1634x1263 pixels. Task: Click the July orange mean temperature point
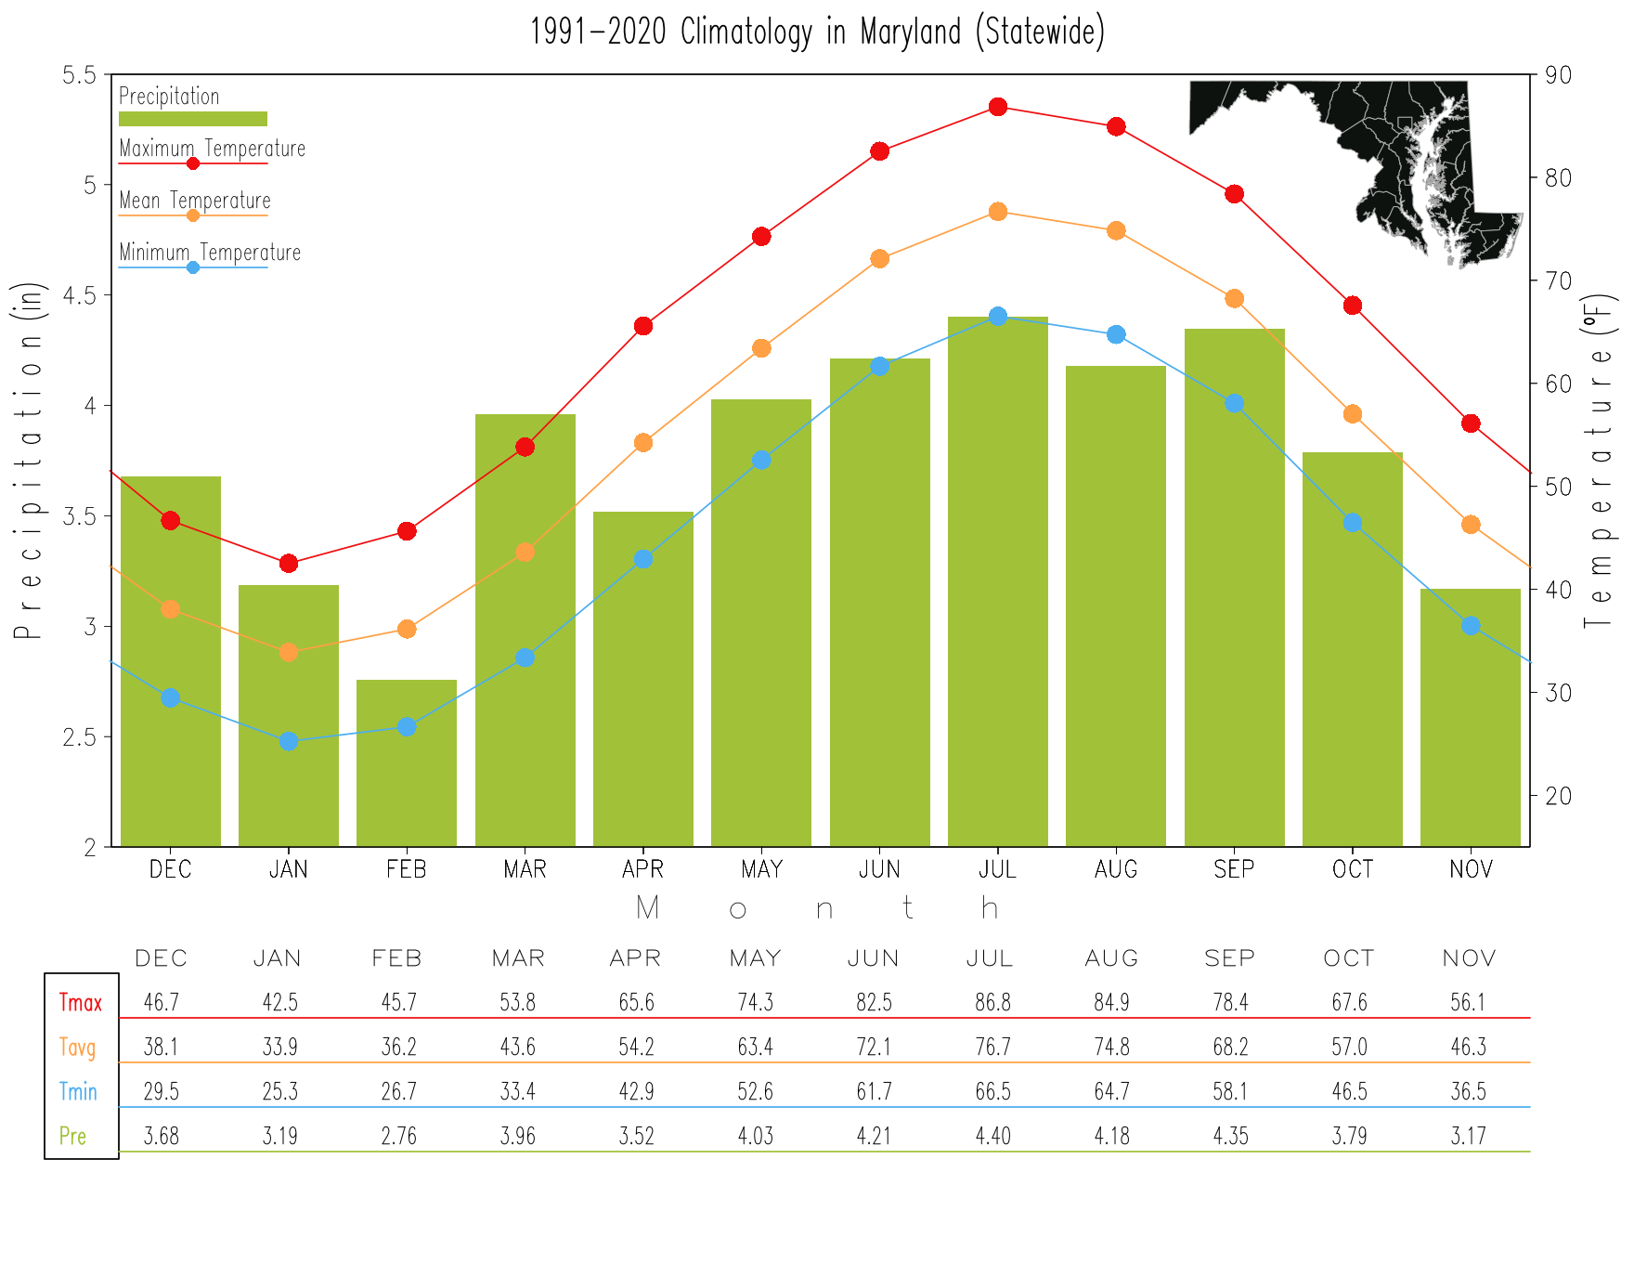(998, 212)
